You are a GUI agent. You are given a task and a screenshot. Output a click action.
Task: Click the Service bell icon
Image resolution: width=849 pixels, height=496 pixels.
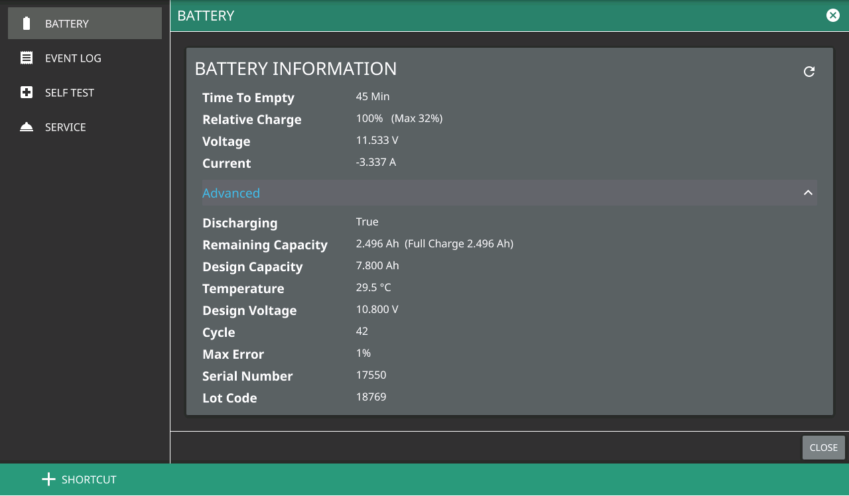[x=27, y=127]
